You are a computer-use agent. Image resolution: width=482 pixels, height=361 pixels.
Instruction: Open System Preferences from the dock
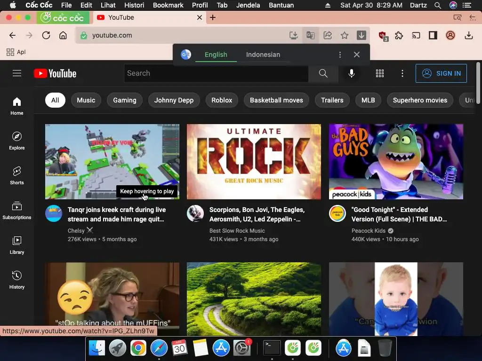[242, 348]
